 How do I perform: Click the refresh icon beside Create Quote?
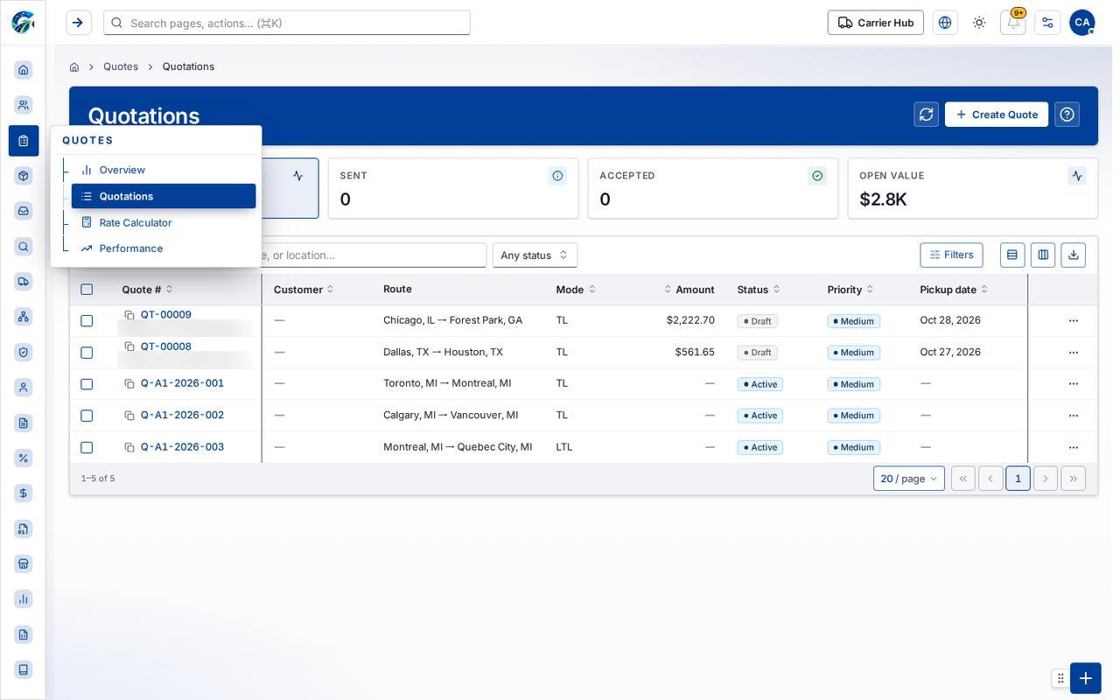click(x=926, y=115)
